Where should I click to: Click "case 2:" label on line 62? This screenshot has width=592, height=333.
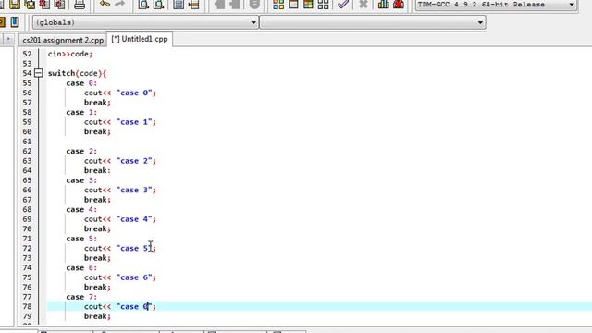(81, 151)
